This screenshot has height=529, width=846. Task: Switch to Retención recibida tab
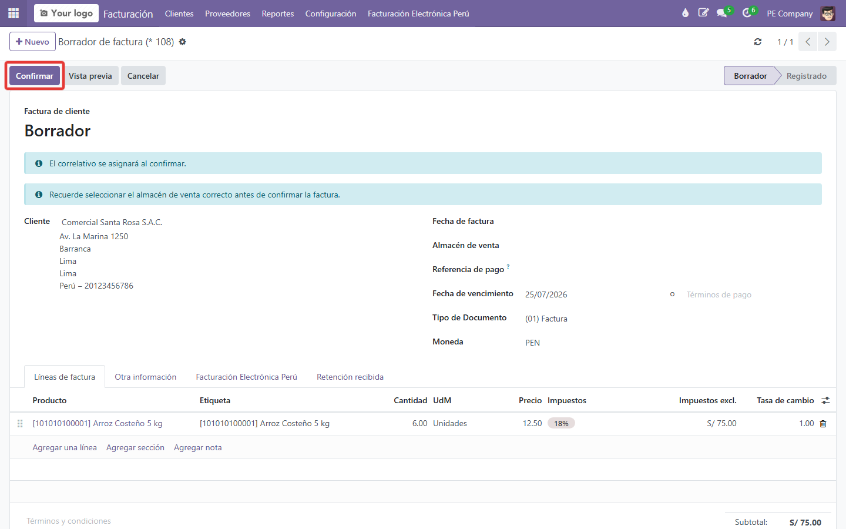pos(350,377)
